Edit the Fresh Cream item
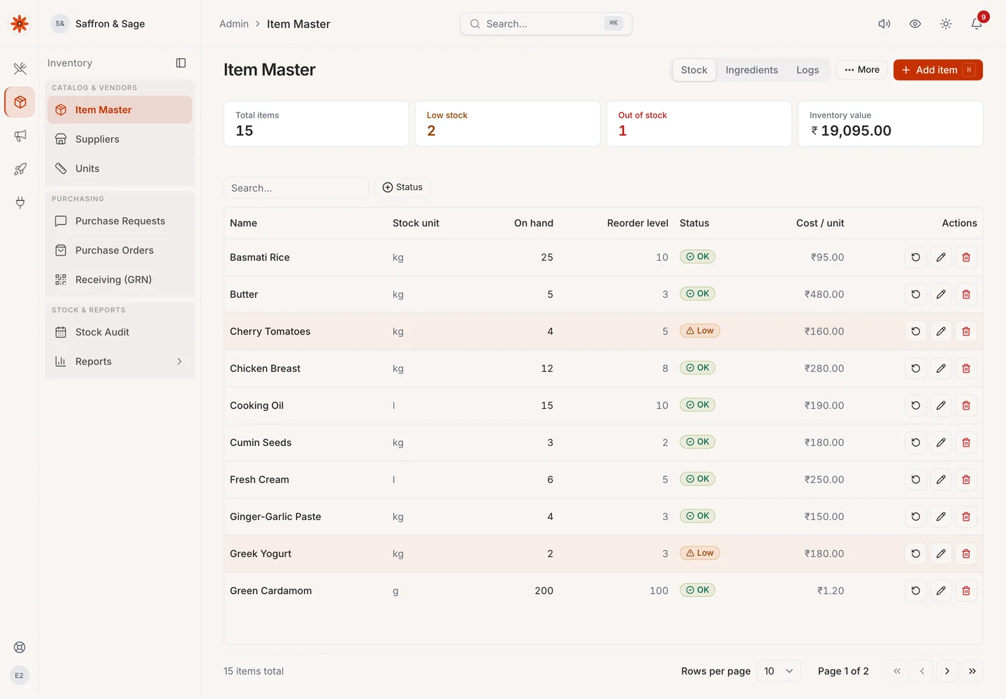The width and height of the screenshot is (1006, 699). point(941,480)
